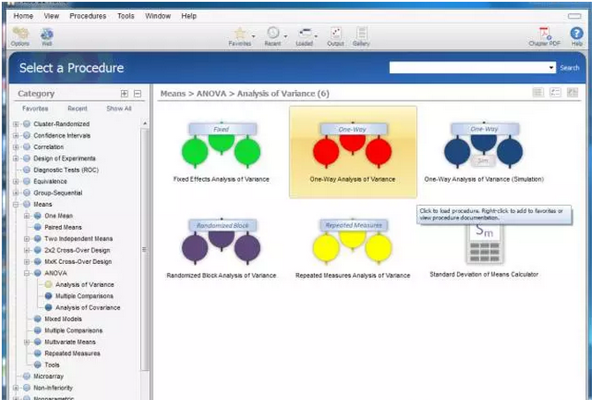This screenshot has height=400, width=592.
Task: Open the Chapter PDF icon
Action: (x=544, y=34)
